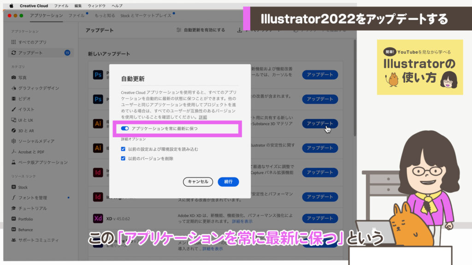Viewport: 472px width, 265px height.
Task: Update the second Photoshop entry
Action: tap(320, 99)
